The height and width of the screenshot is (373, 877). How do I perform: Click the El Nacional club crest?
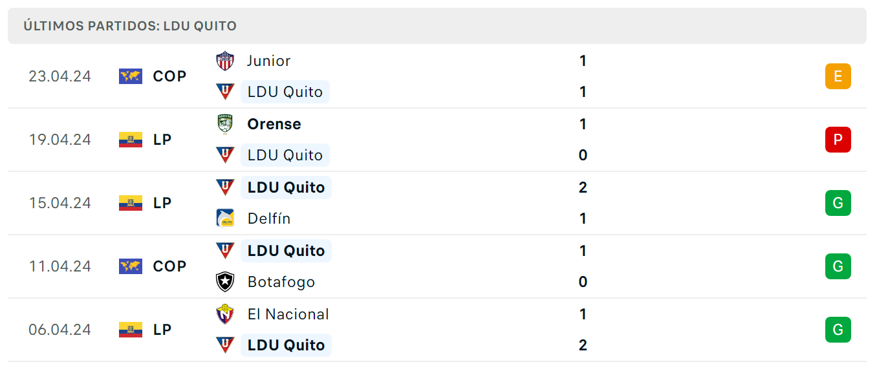[x=224, y=314]
